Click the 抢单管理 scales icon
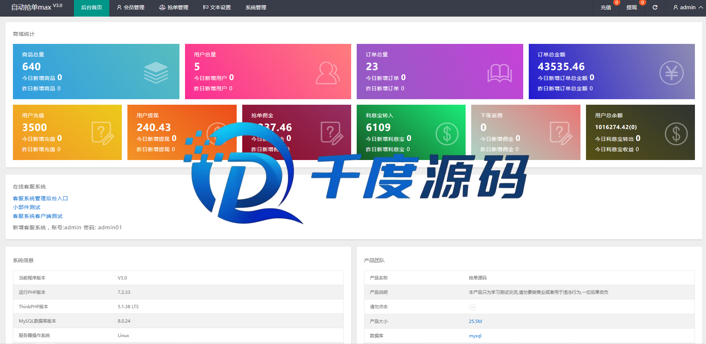Screen dimensions: 706x344 [162, 7]
